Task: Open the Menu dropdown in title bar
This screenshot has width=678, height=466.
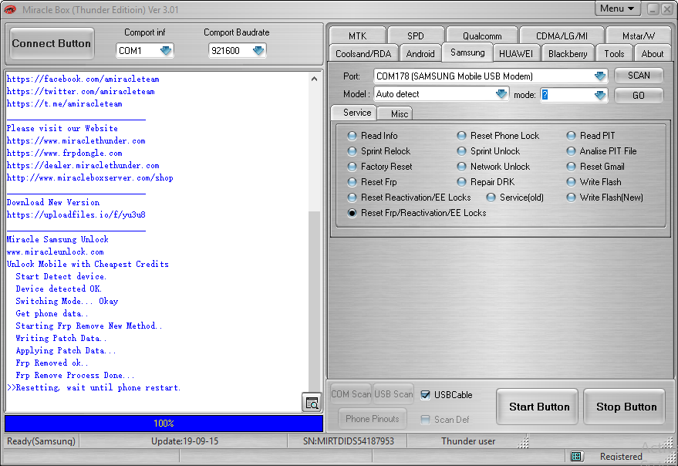Action: (616, 8)
